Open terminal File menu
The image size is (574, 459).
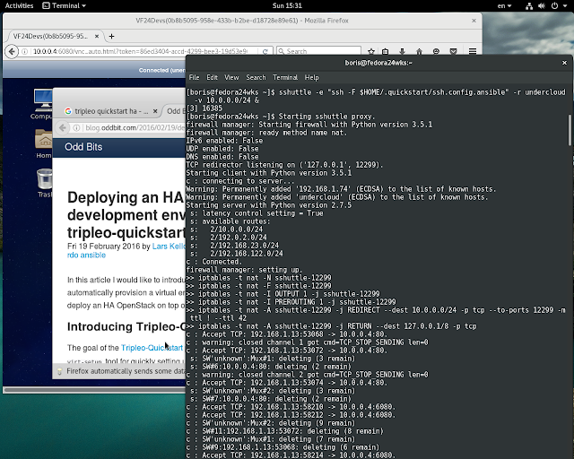(x=194, y=78)
